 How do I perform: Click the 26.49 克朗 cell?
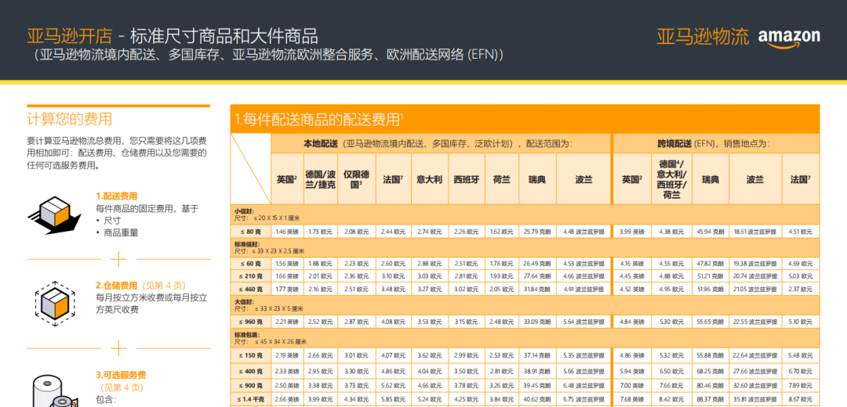tap(537, 264)
